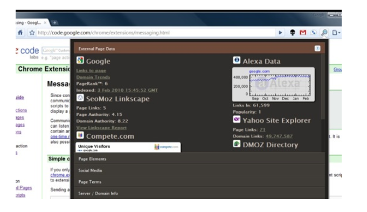
Task: Expand the Page Terms section
Action: click(x=199, y=182)
